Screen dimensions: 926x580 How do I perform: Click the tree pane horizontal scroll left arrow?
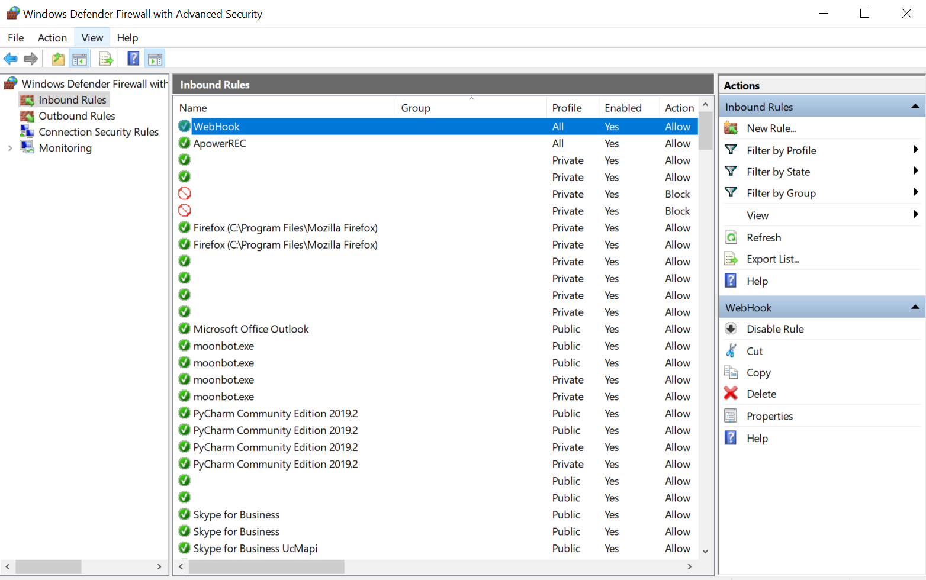[8, 566]
